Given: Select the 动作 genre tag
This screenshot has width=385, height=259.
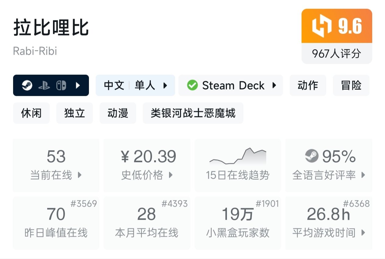Looking at the screenshot, I should (308, 85).
